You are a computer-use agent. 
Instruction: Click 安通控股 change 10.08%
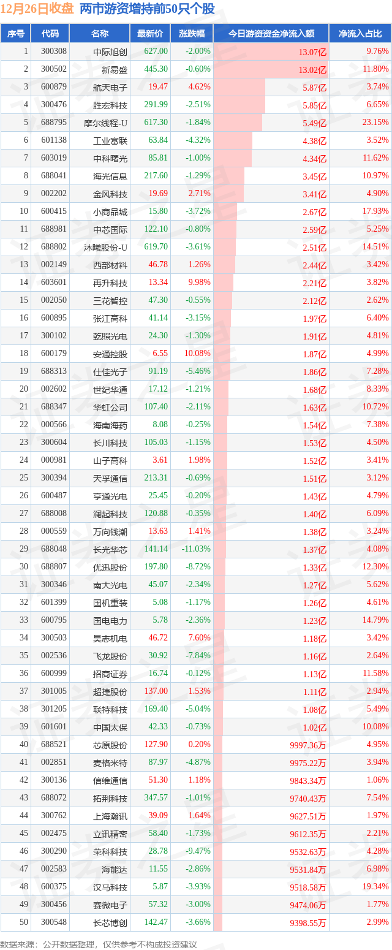pyautogui.click(x=198, y=354)
